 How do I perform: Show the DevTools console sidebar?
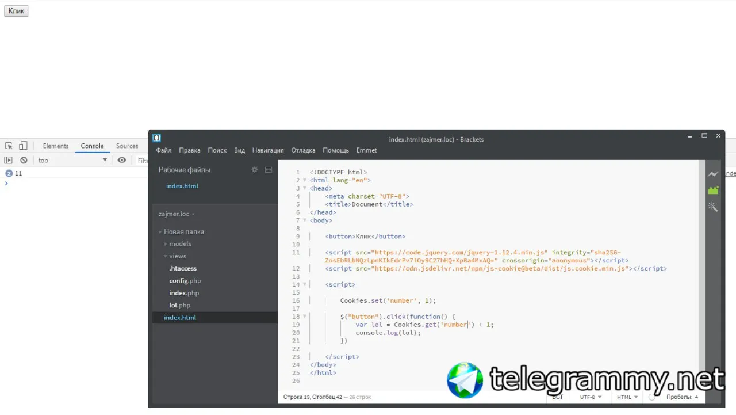9,161
